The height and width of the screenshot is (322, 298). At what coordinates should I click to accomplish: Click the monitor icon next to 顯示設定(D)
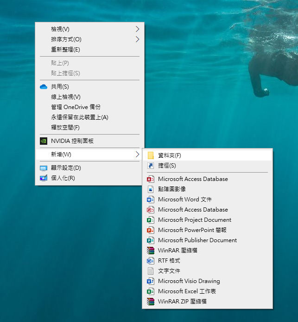(44, 168)
